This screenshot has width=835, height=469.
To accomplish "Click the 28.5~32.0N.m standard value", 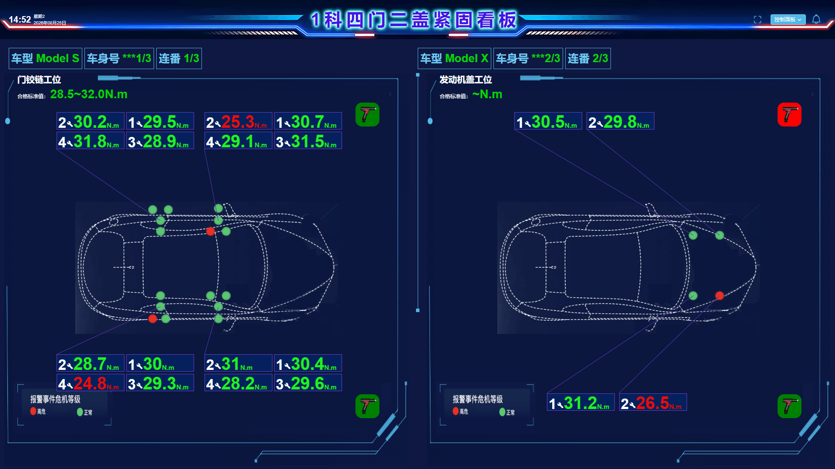I will pos(89,94).
